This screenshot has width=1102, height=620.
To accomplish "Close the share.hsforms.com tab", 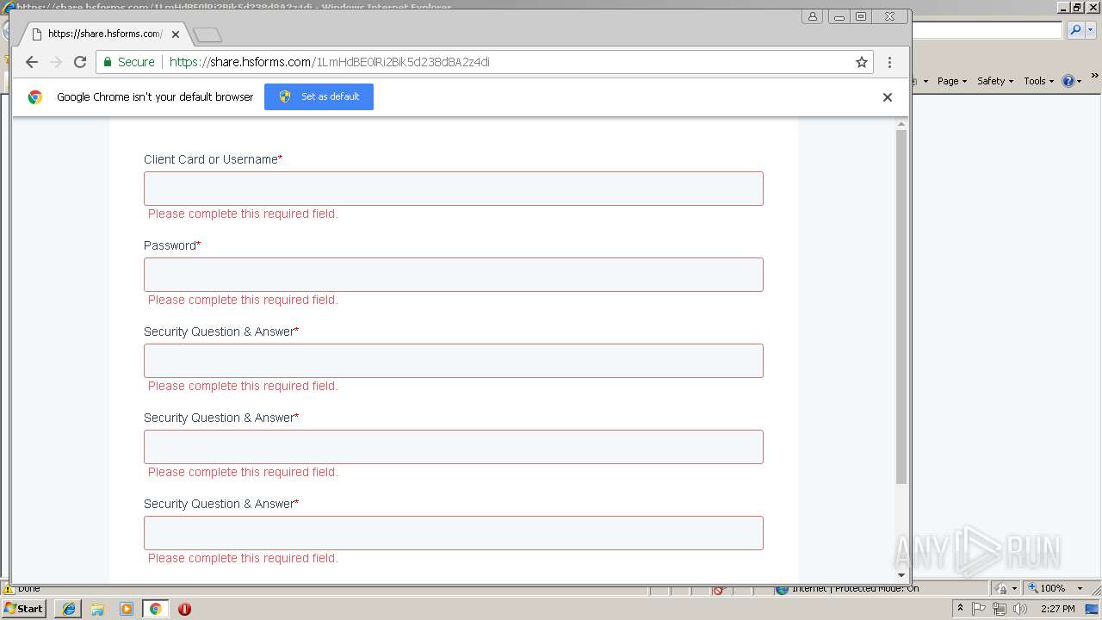I will click(x=176, y=34).
